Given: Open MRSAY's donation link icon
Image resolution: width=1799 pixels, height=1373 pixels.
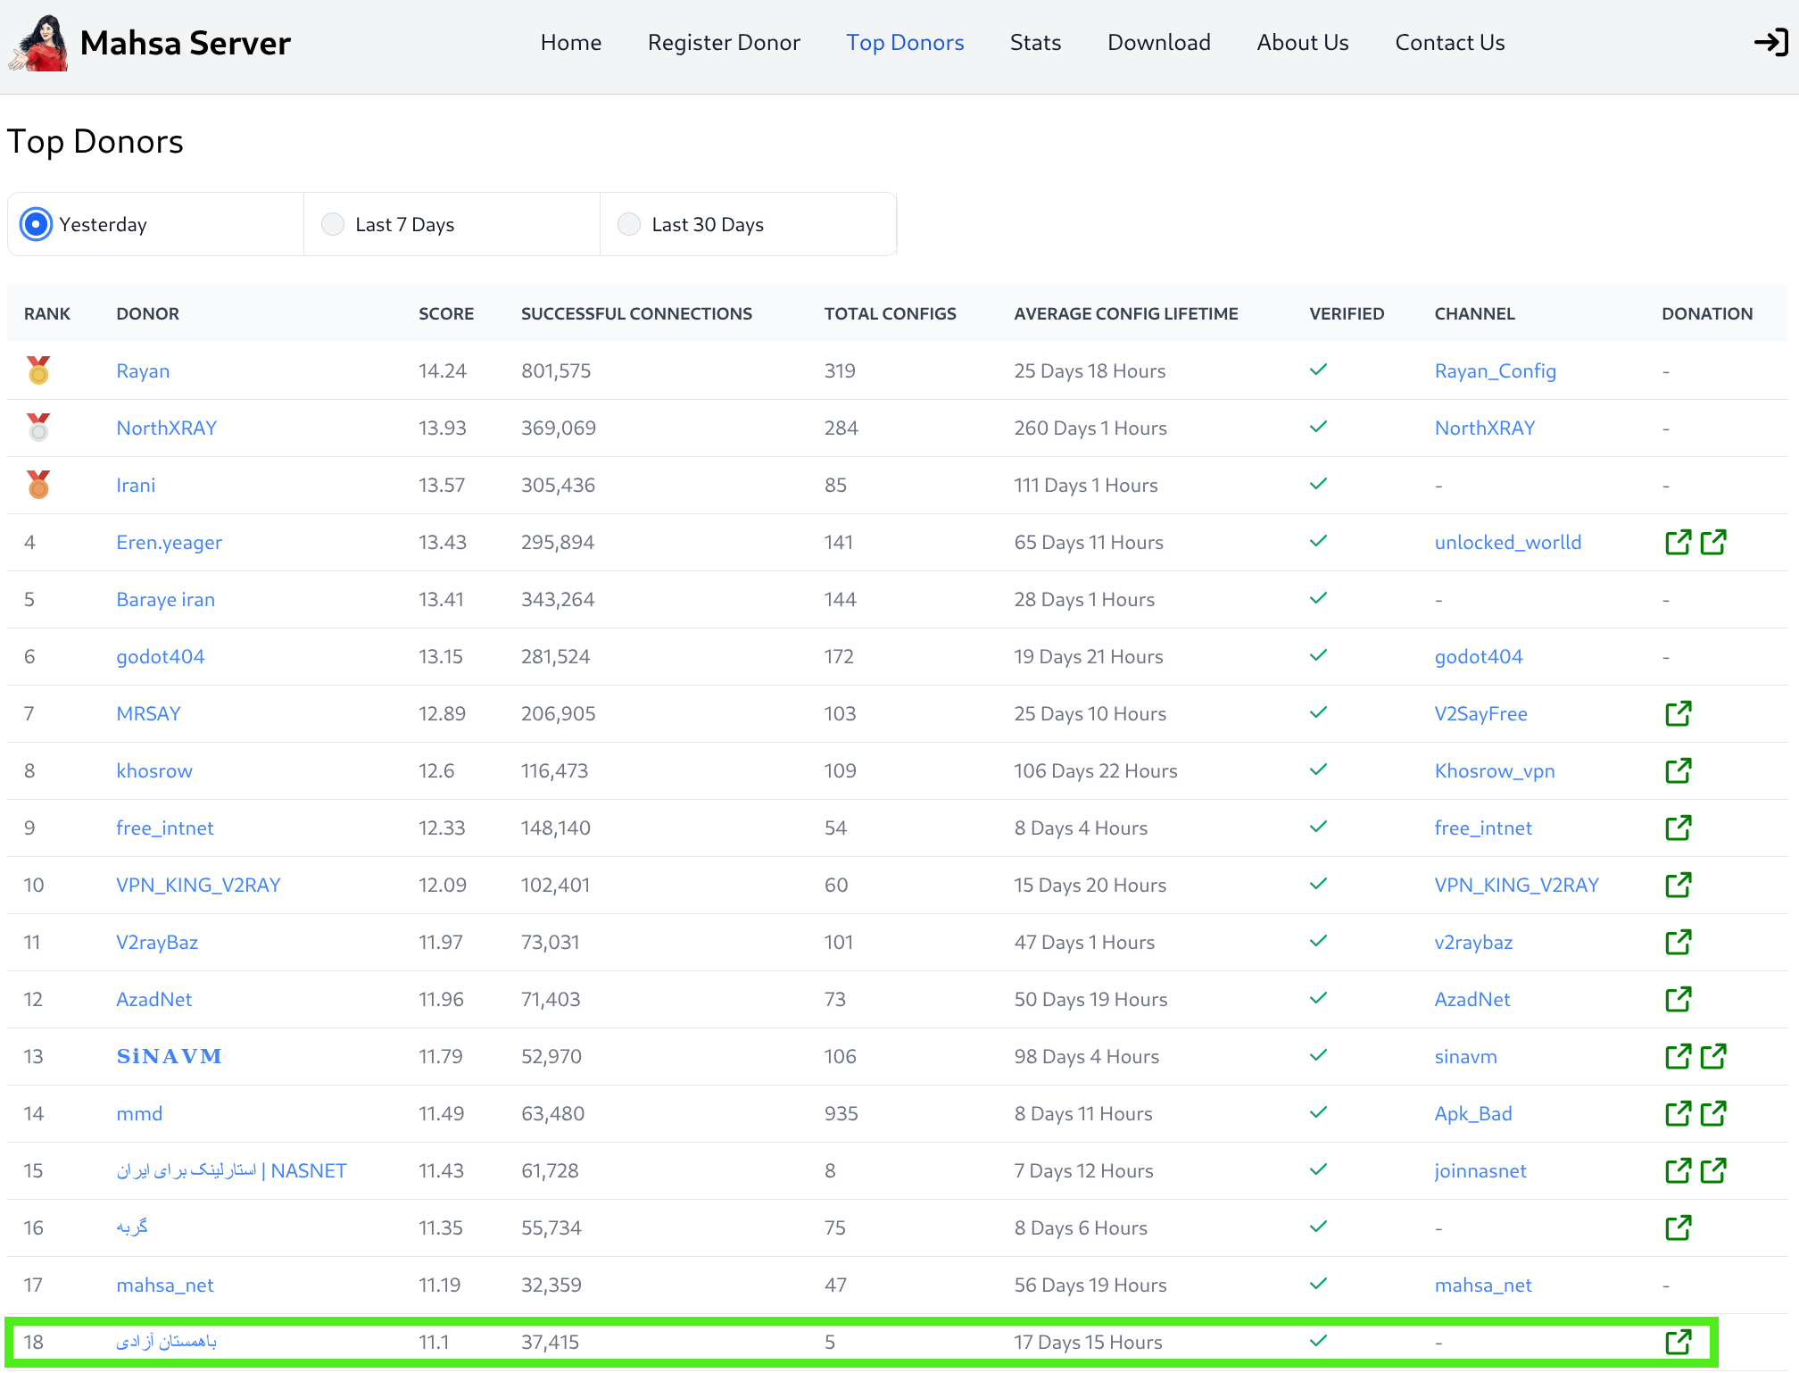Looking at the screenshot, I should point(1678,713).
